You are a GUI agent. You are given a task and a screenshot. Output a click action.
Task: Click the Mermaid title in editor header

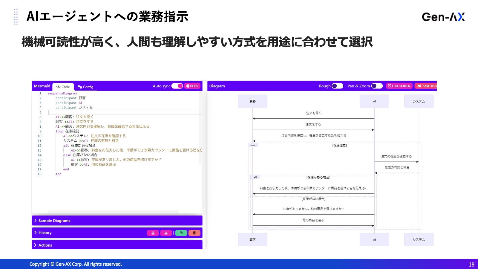pos(42,86)
